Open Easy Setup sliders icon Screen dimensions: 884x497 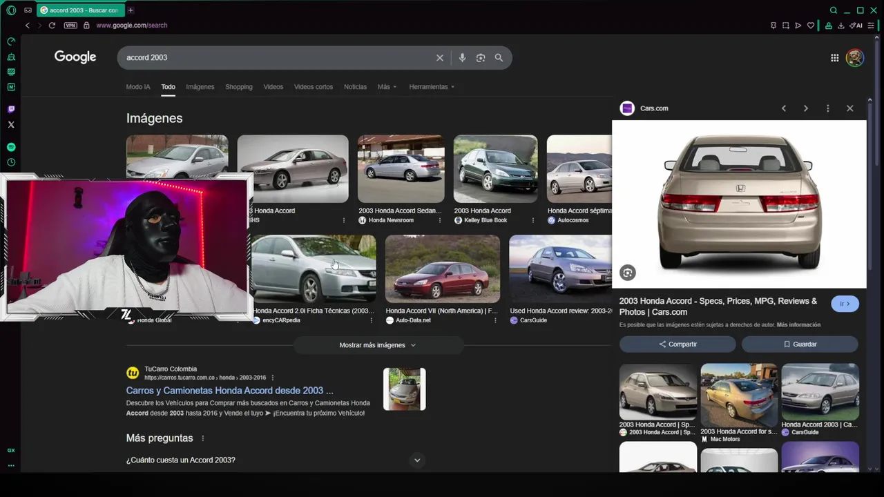click(871, 26)
